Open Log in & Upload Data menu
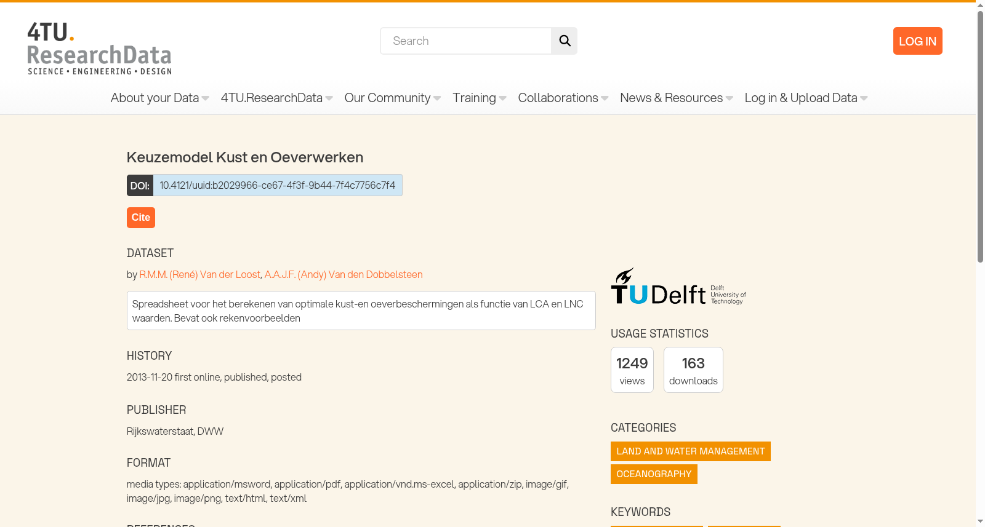This screenshot has height=527, width=985. tap(806, 98)
